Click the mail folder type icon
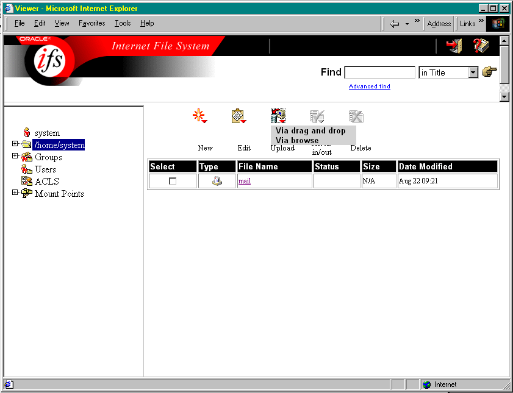513x393 pixels. coord(217,180)
